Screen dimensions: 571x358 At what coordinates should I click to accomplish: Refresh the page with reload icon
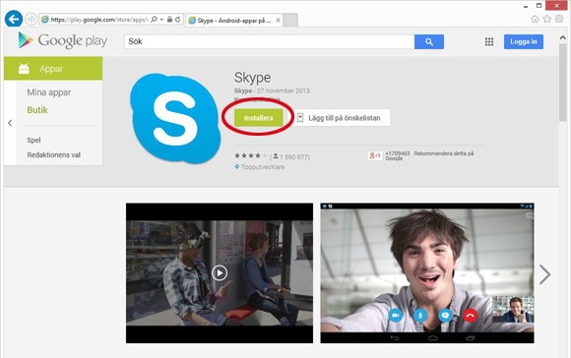point(178,19)
